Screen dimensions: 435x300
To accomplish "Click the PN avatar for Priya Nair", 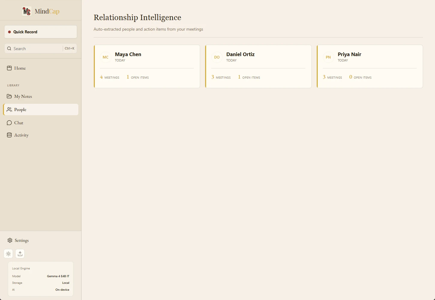I will (x=328, y=57).
